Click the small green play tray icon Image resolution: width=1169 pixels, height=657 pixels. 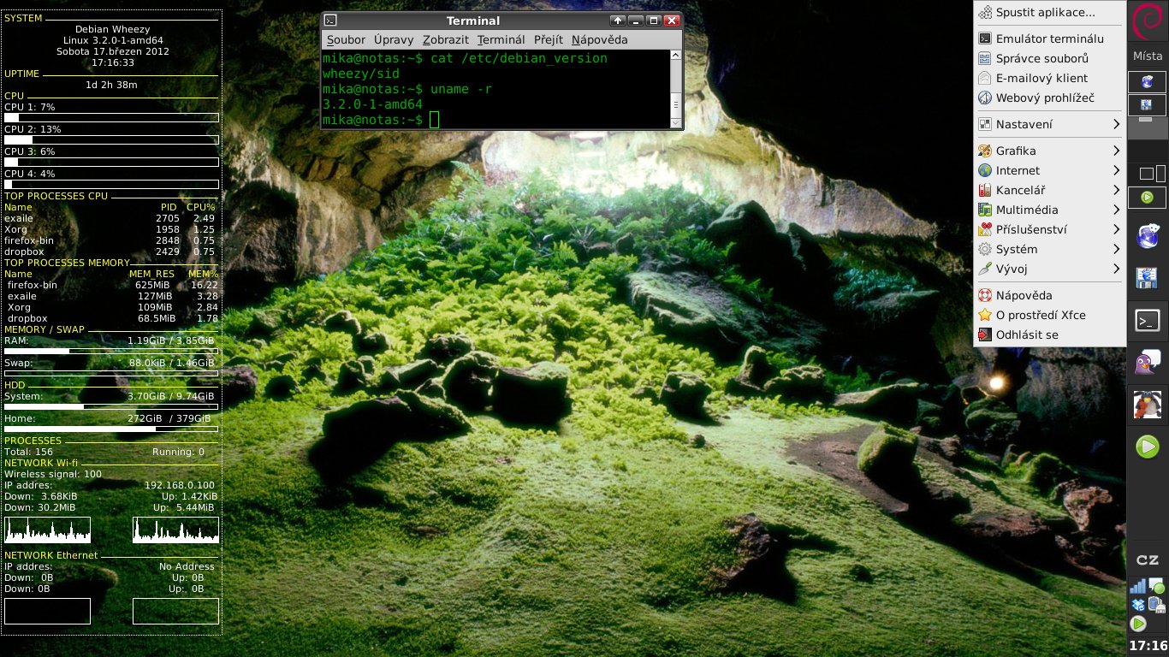tap(1138, 624)
